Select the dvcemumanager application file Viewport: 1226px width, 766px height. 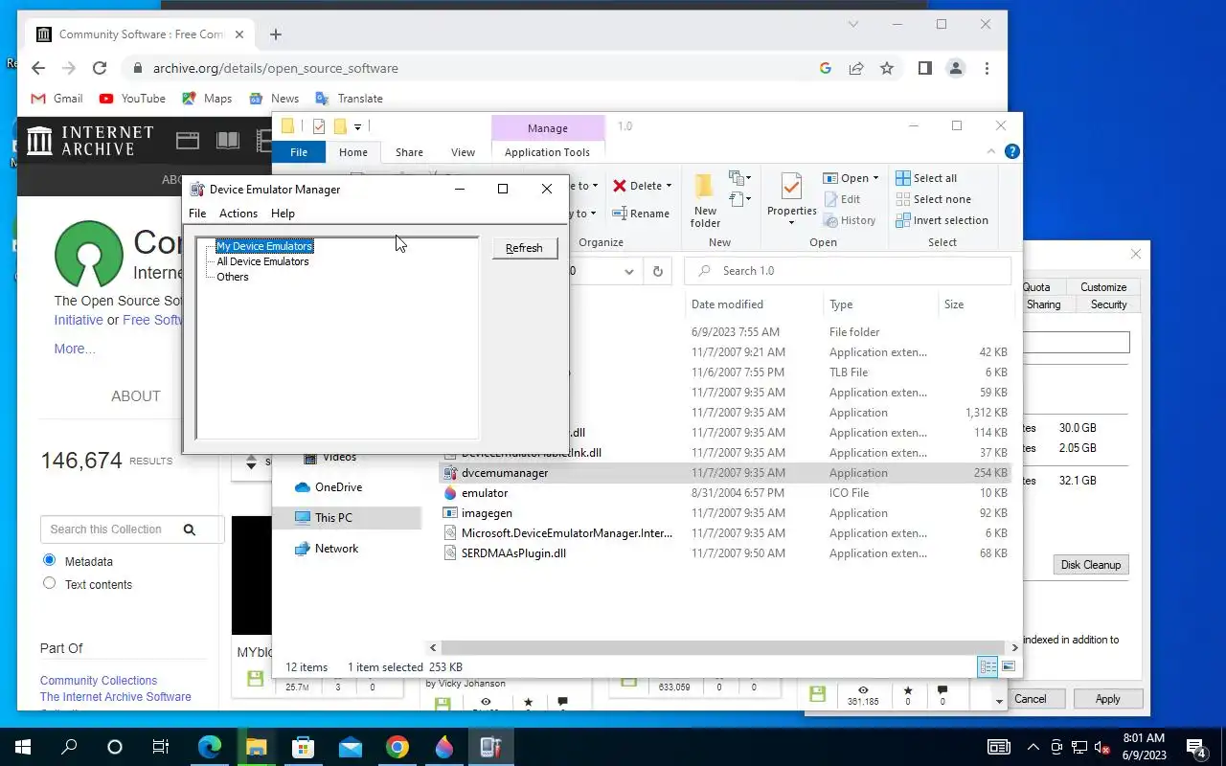click(x=725, y=473)
